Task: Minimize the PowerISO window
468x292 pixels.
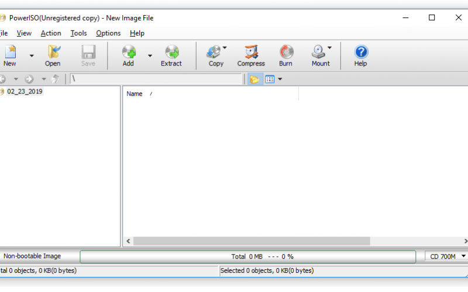Action: click(x=405, y=18)
